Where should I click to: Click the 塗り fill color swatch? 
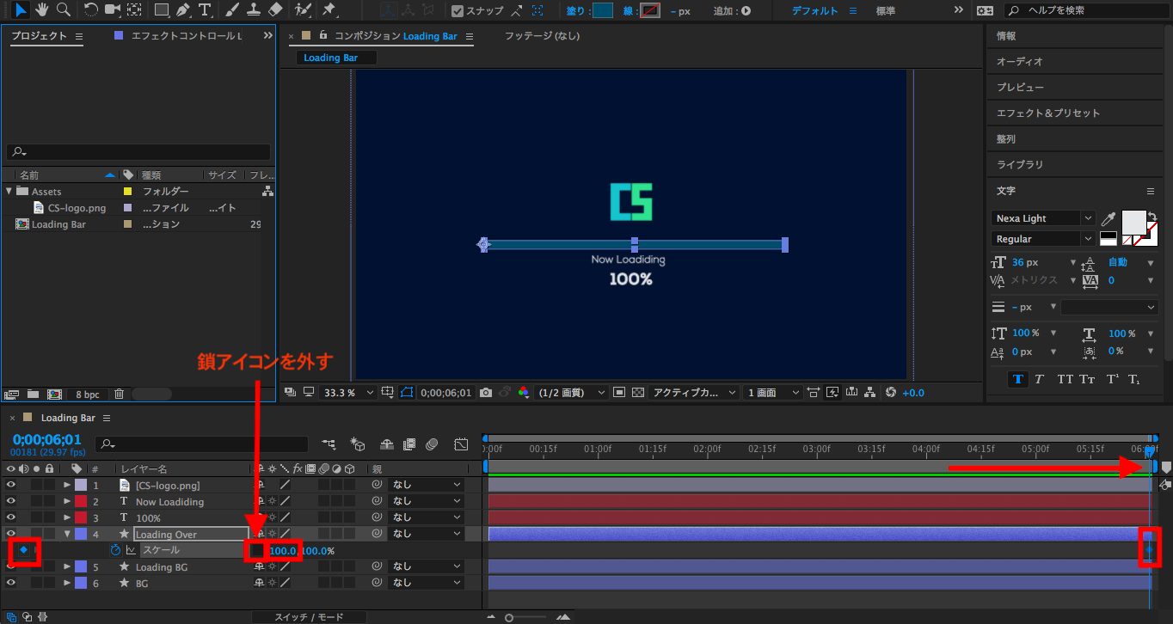tap(602, 11)
